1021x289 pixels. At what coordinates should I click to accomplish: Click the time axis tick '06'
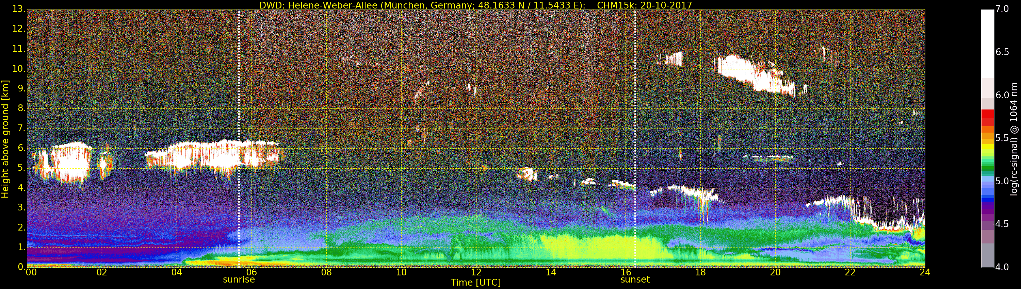tap(252, 272)
